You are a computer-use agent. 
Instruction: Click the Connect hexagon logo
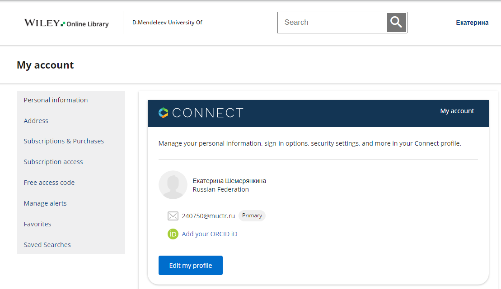[164, 113]
